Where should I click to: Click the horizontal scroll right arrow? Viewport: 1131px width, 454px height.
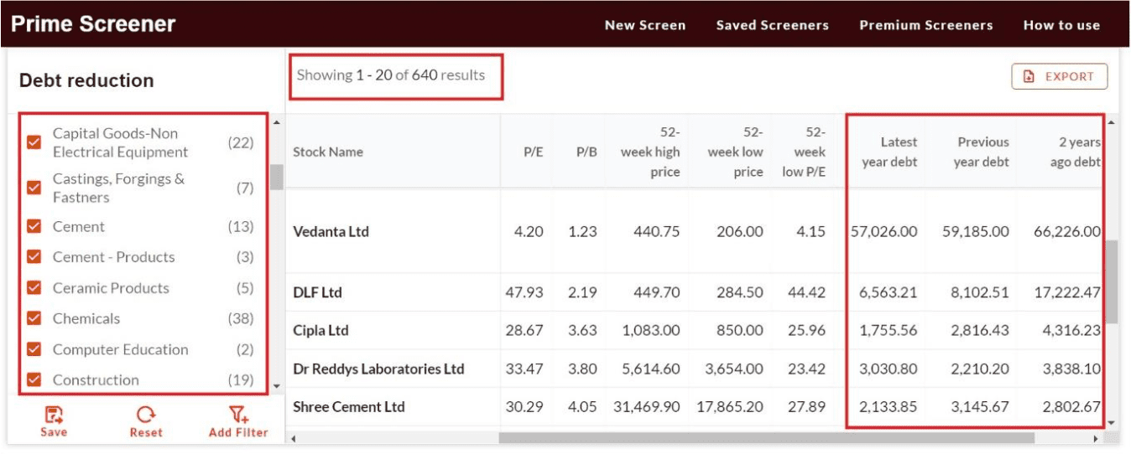point(1096,438)
